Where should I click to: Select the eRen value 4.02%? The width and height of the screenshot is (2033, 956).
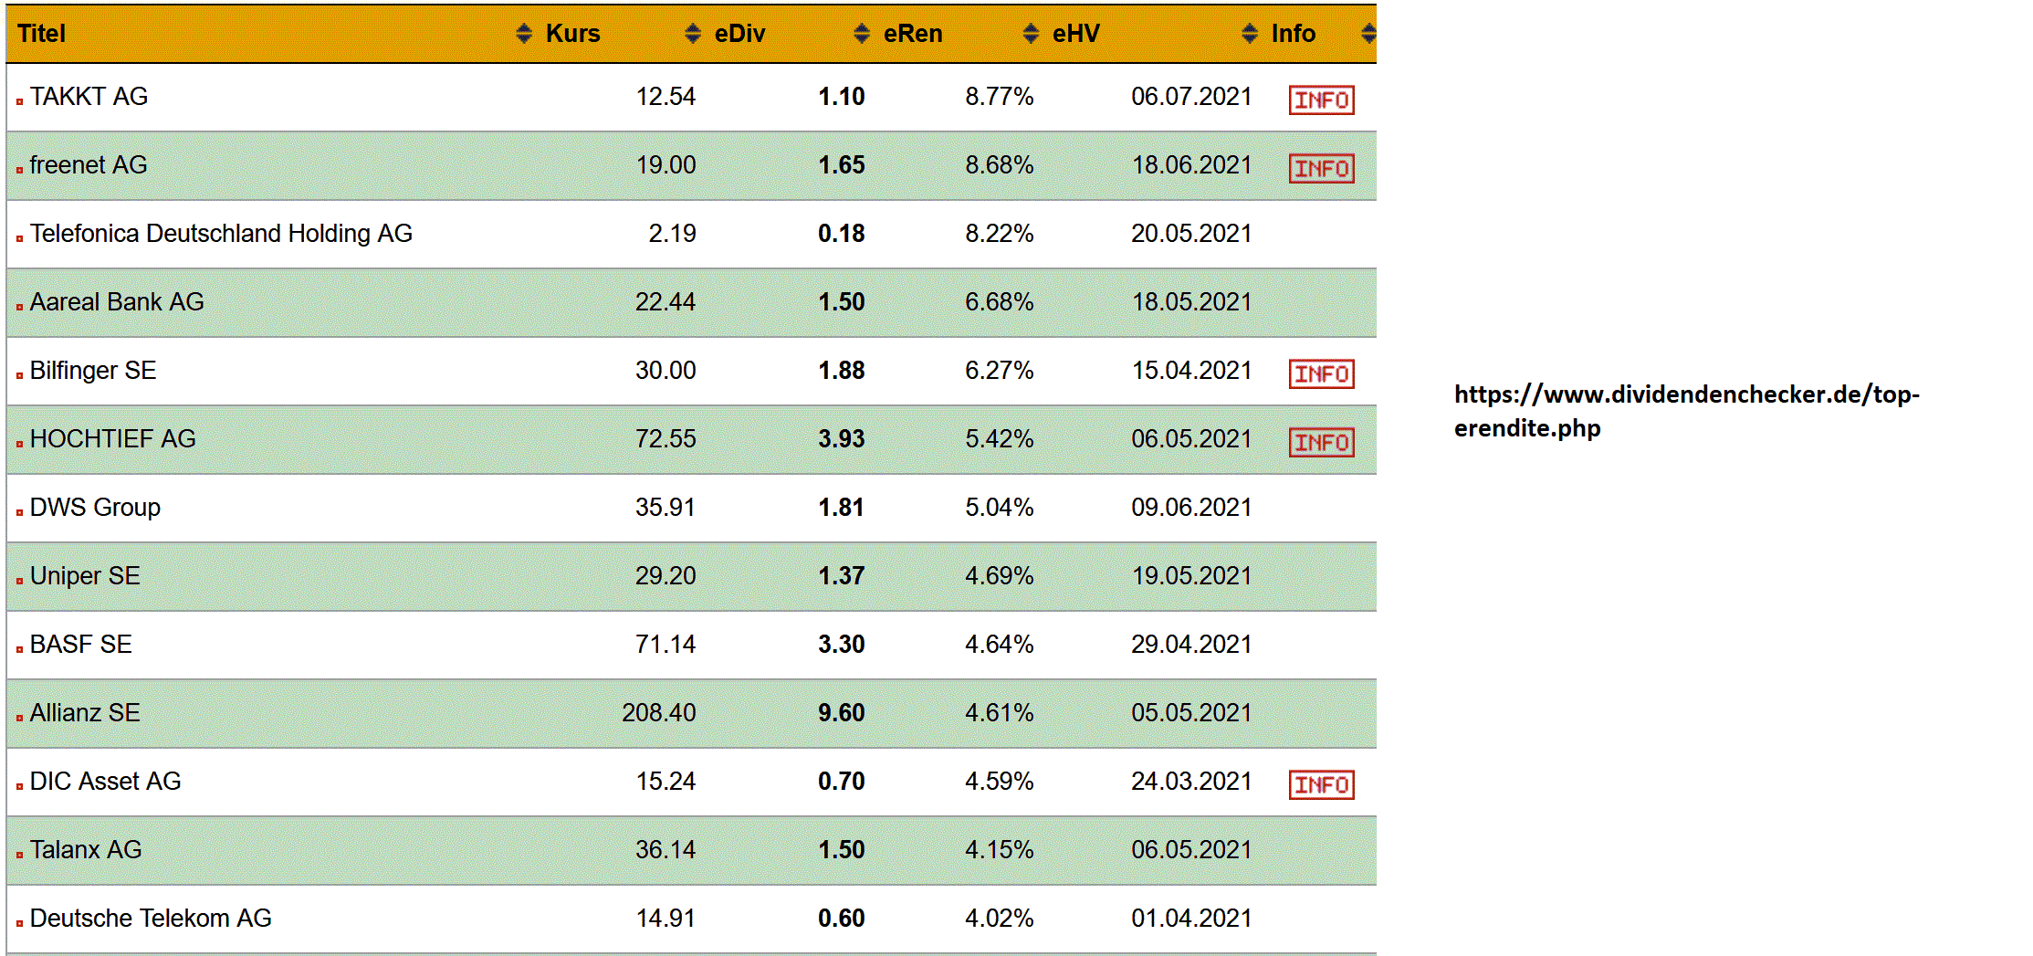click(1000, 919)
